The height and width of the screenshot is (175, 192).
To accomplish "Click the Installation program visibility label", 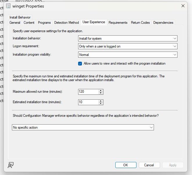I will click(x=32, y=54).
